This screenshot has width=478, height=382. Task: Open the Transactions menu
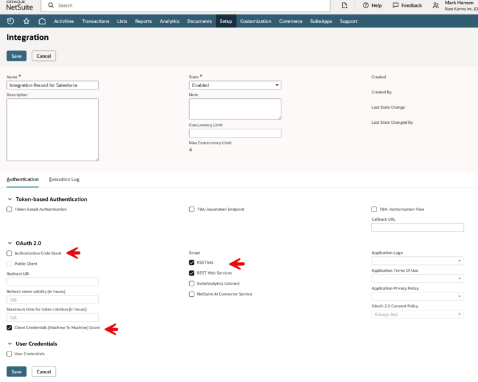pyautogui.click(x=95, y=21)
